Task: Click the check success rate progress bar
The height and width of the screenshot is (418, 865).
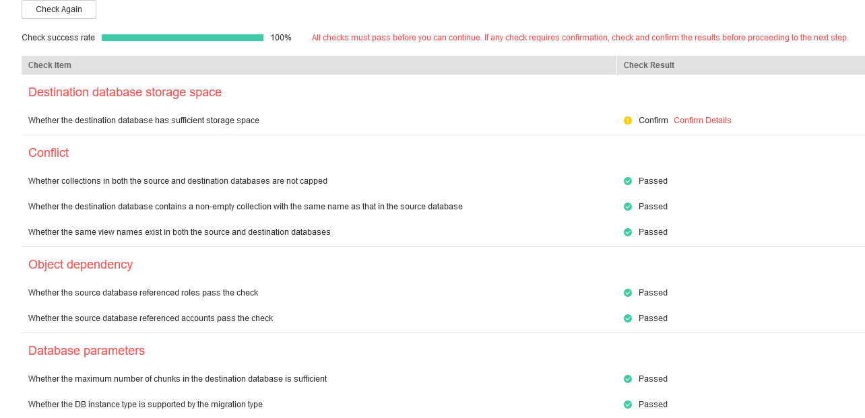Action: (182, 37)
